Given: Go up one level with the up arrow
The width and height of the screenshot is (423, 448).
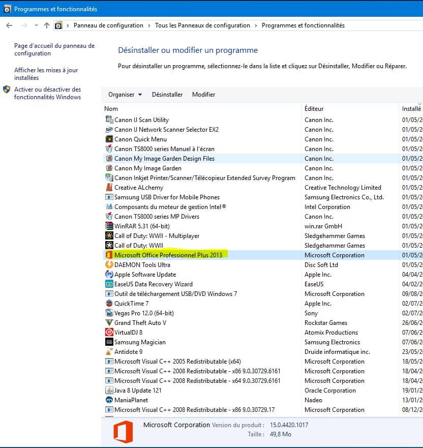Looking at the screenshot, I should click(47, 25).
